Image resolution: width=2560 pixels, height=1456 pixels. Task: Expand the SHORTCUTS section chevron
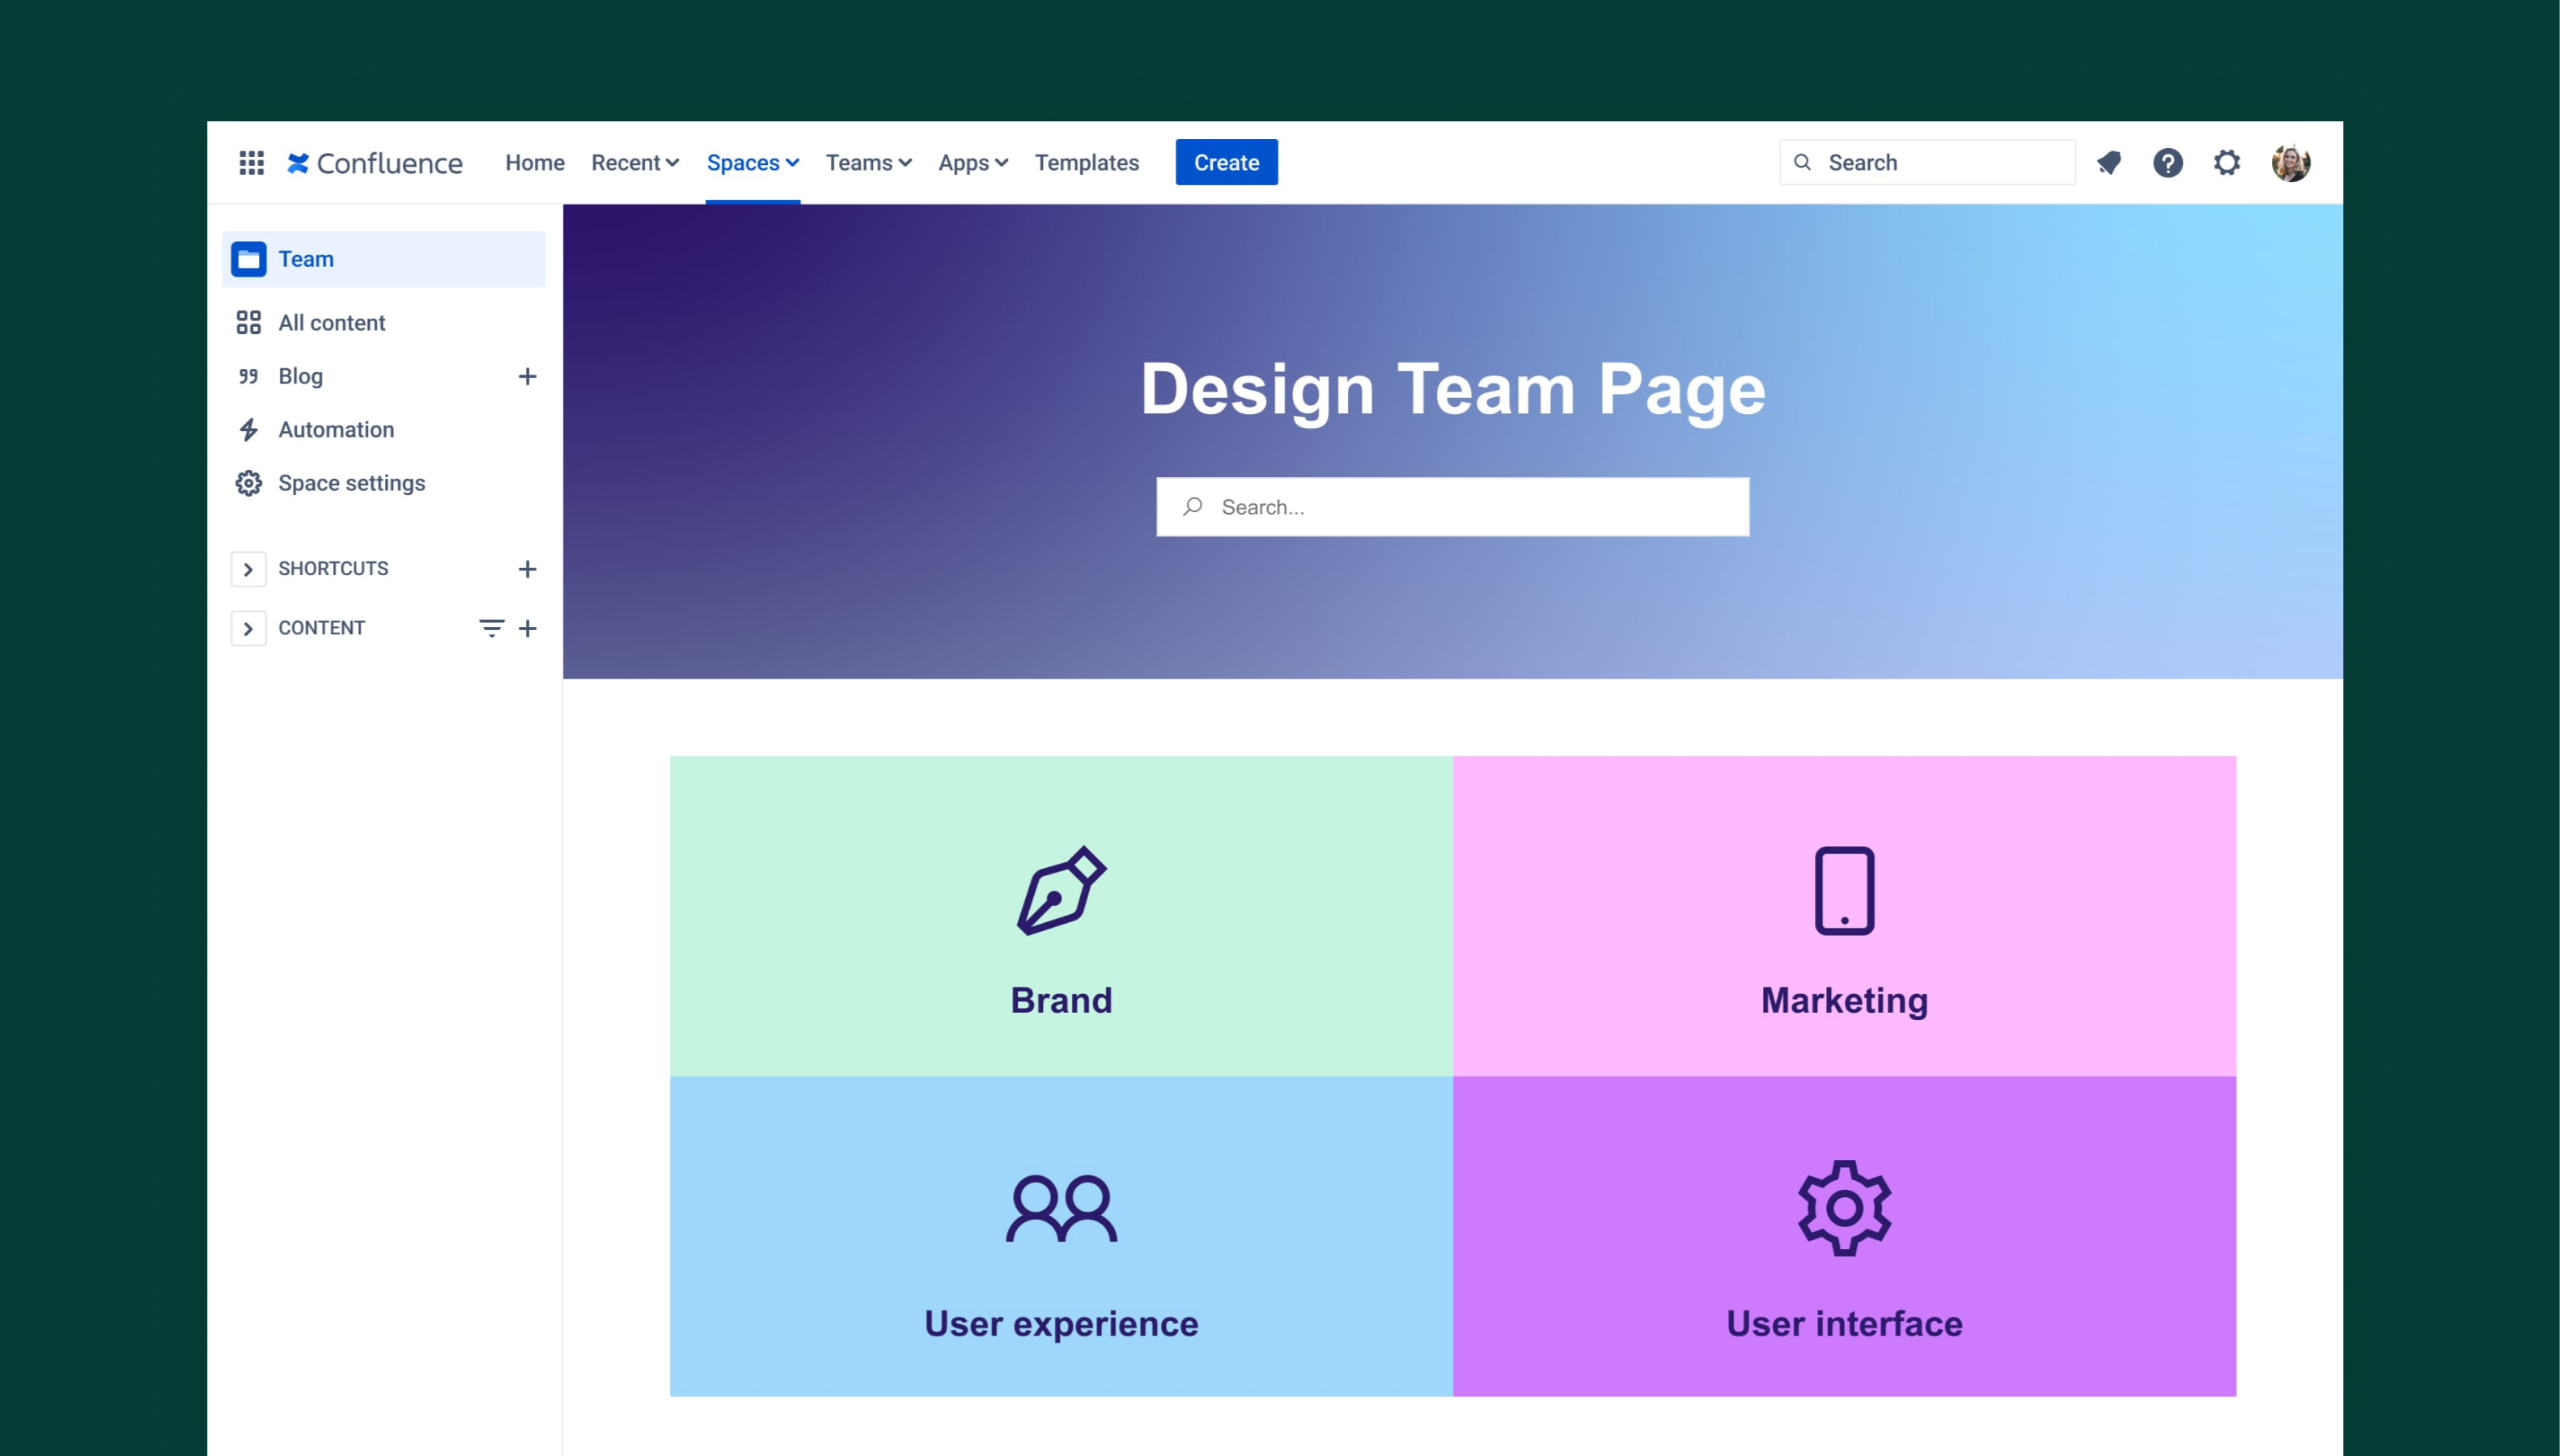click(x=248, y=569)
